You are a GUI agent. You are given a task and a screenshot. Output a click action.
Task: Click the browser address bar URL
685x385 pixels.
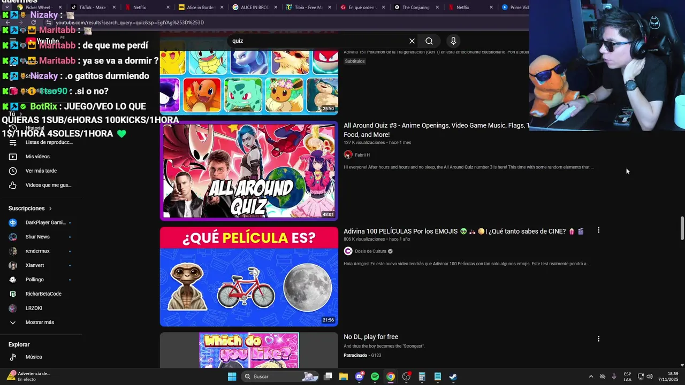pyautogui.click(x=130, y=22)
